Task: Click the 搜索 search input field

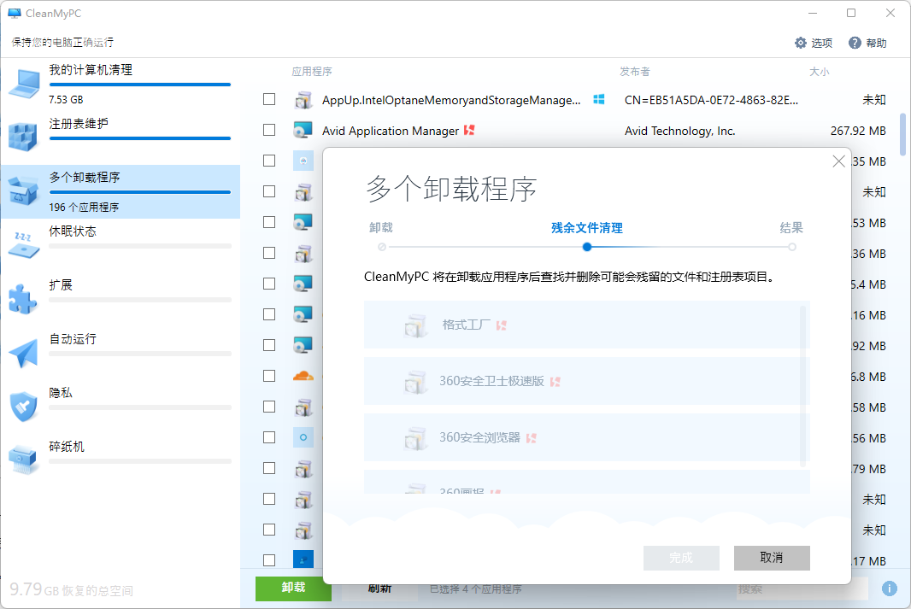Action: 802,589
